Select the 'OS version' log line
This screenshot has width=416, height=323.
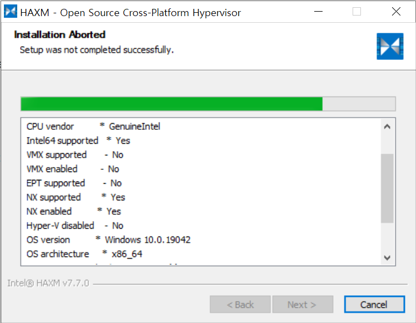[x=108, y=240]
